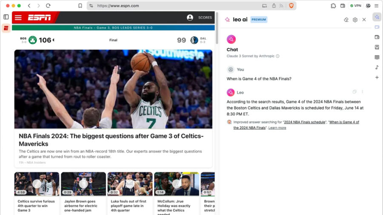The width and height of the screenshot is (383, 215).
Task: Open the Bookmarks icon in right sidebar
Action: coord(377,47)
